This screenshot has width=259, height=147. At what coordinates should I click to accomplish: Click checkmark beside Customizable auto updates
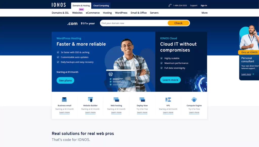click(x=58, y=57)
